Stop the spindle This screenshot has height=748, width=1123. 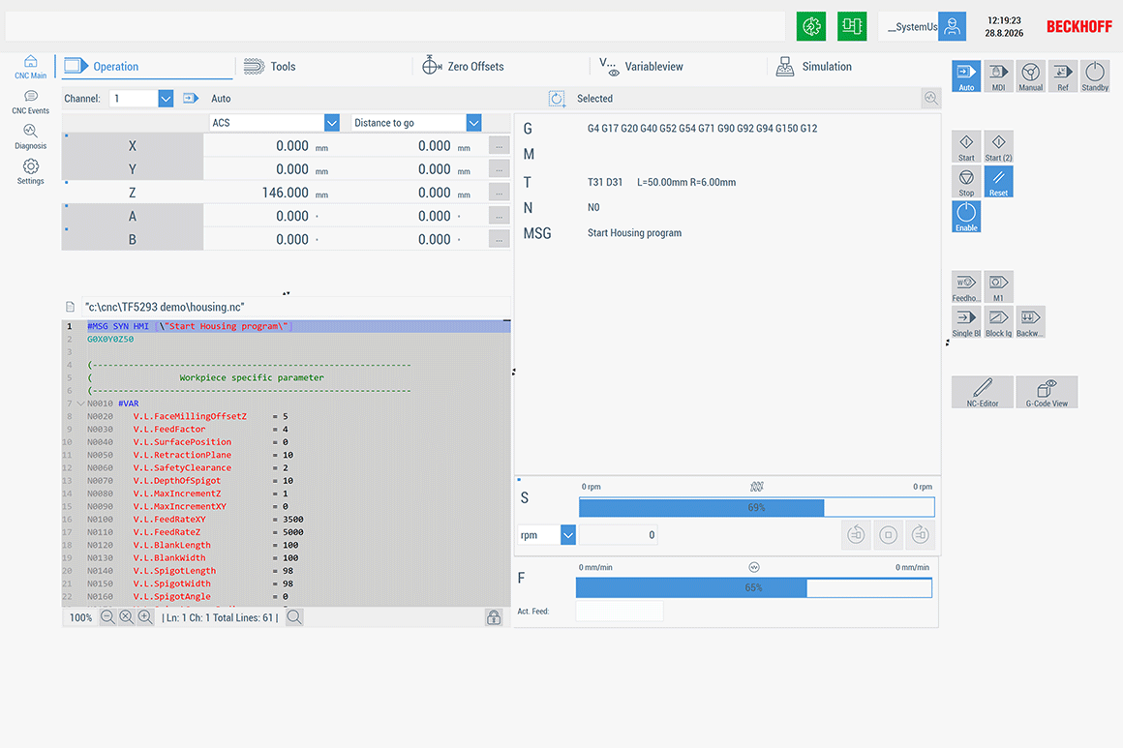click(x=888, y=535)
